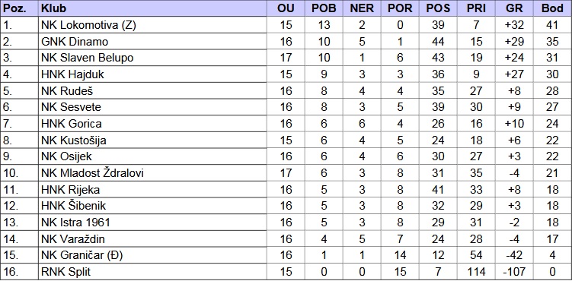The image size is (572, 281).
Task: Select the -107 goal difference cell
Action: point(514,272)
